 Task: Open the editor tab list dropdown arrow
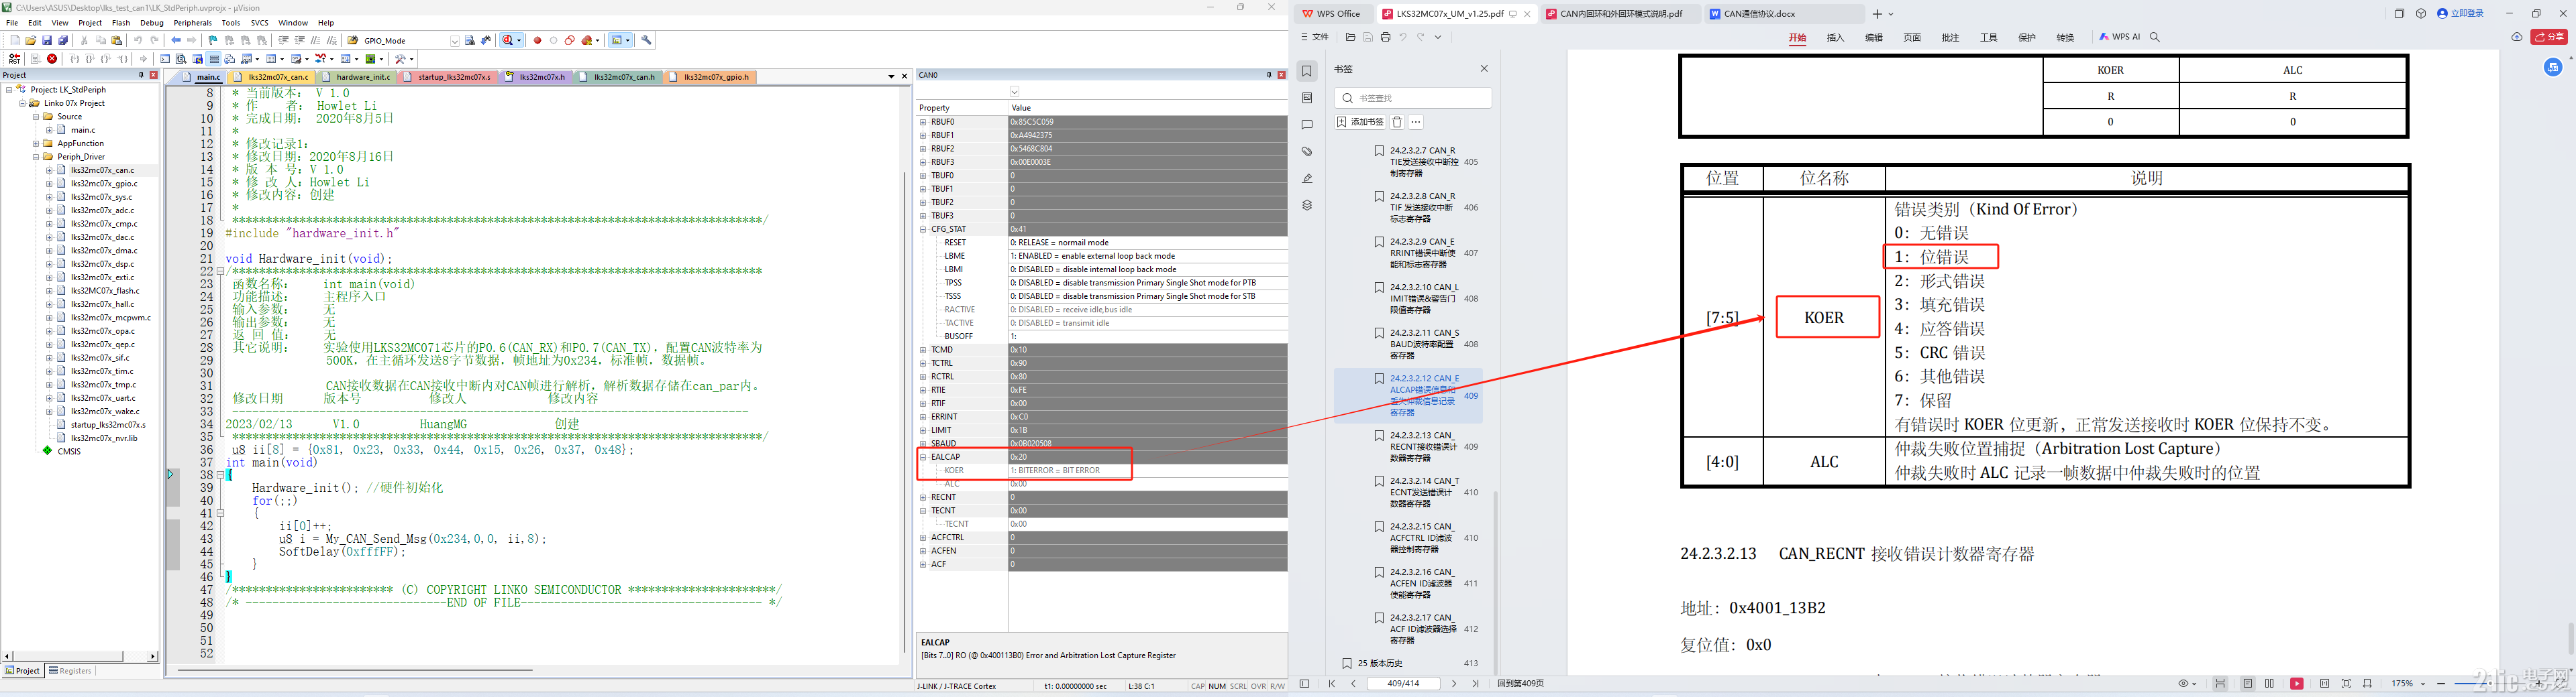(x=891, y=76)
